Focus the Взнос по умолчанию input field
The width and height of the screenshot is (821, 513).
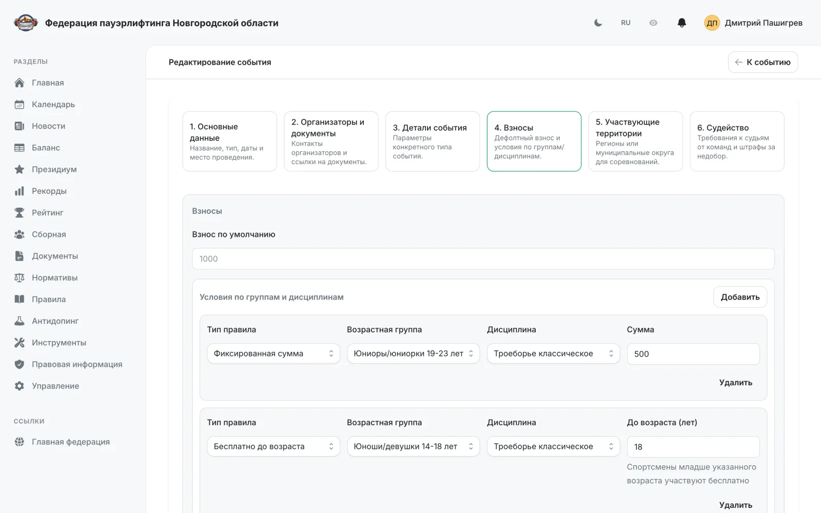click(x=483, y=259)
